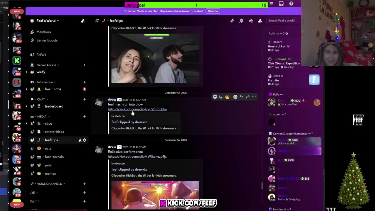Viewport: 375px width, 211px height.
Task: Open the Discord inbox icon
Action: [281, 4]
